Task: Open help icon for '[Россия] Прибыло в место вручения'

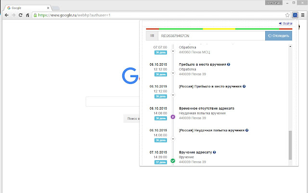Action: click(244, 86)
